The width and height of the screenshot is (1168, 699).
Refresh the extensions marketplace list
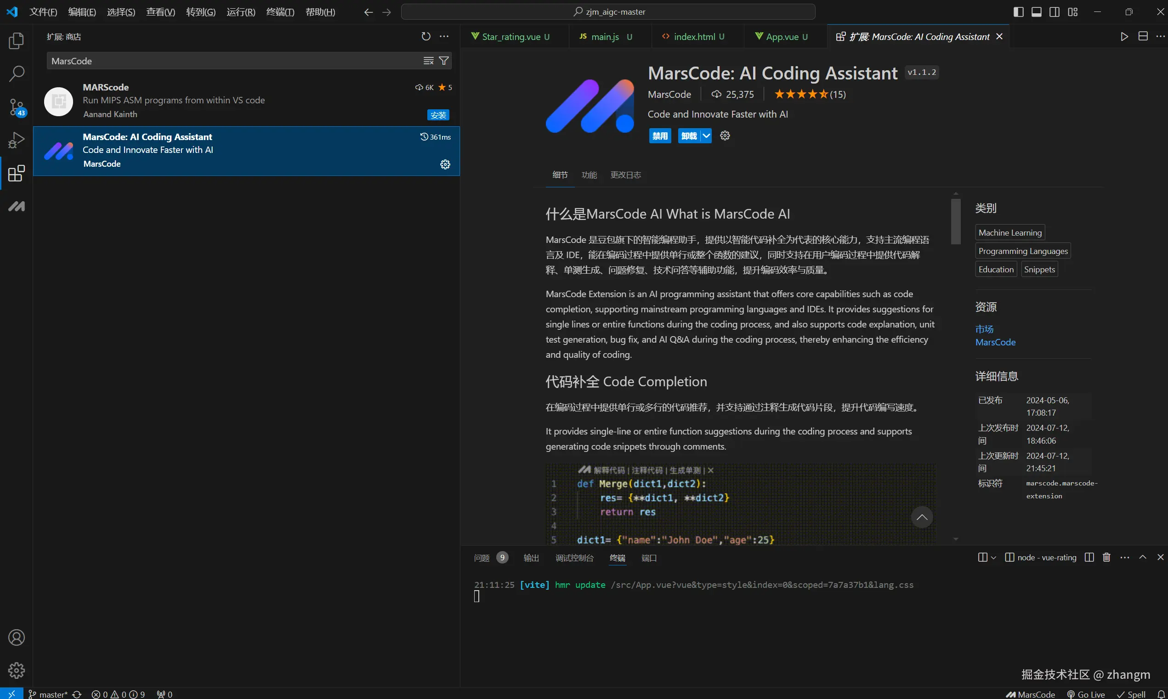pos(426,36)
